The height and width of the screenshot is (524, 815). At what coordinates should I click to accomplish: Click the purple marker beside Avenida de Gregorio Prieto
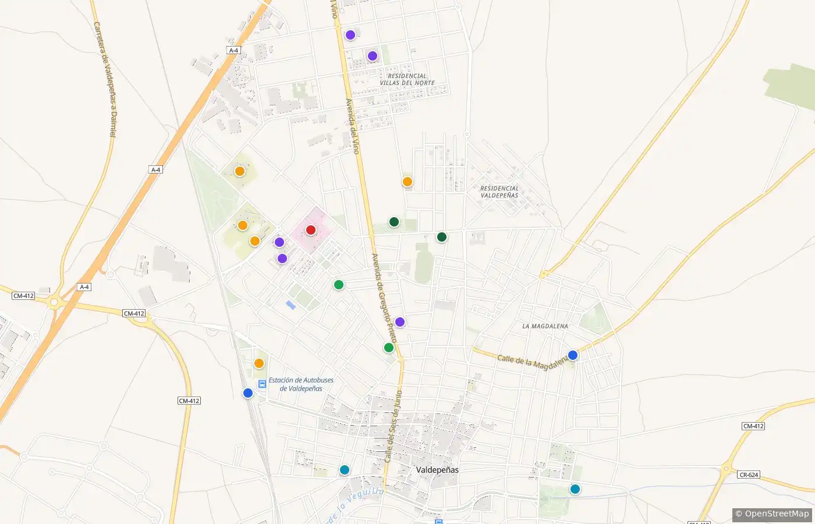tap(400, 322)
